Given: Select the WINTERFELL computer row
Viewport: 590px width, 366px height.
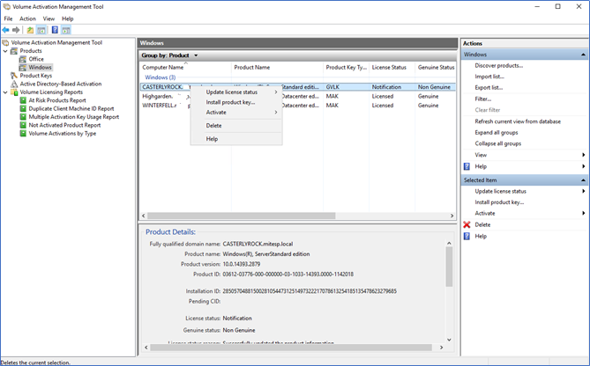Looking at the screenshot, I should (x=297, y=106).
